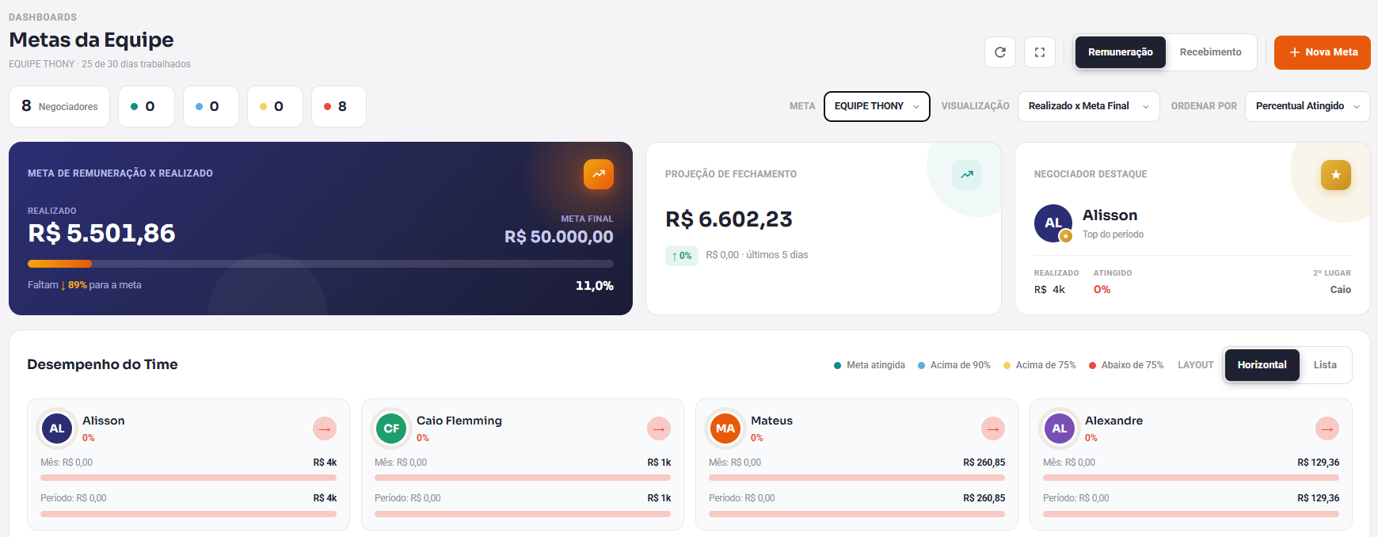Select the Remuneração toggle option
Image resolution: width=1378 pixels, height=537 pixels.
pyautogui.click(x=1121, y=52)
